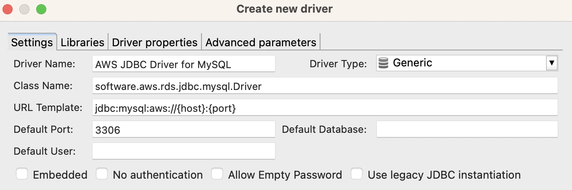Click the green maximize window button
The height and width of the screenshot is (190, 572).
click(x=41, y=9)
